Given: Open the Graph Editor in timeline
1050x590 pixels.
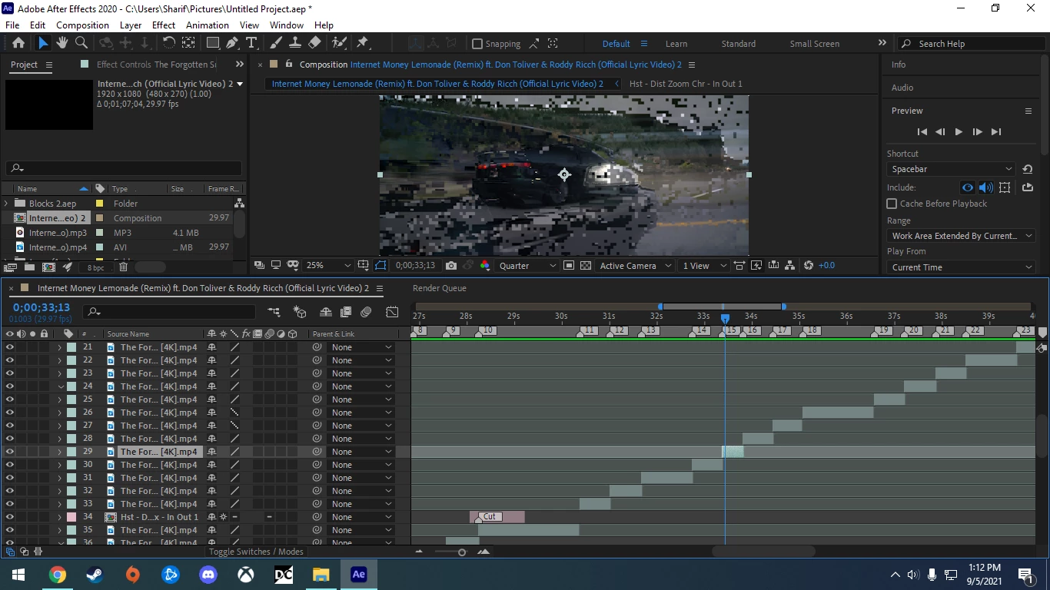Looking at the screenshot, I should [x=392, y=312].
